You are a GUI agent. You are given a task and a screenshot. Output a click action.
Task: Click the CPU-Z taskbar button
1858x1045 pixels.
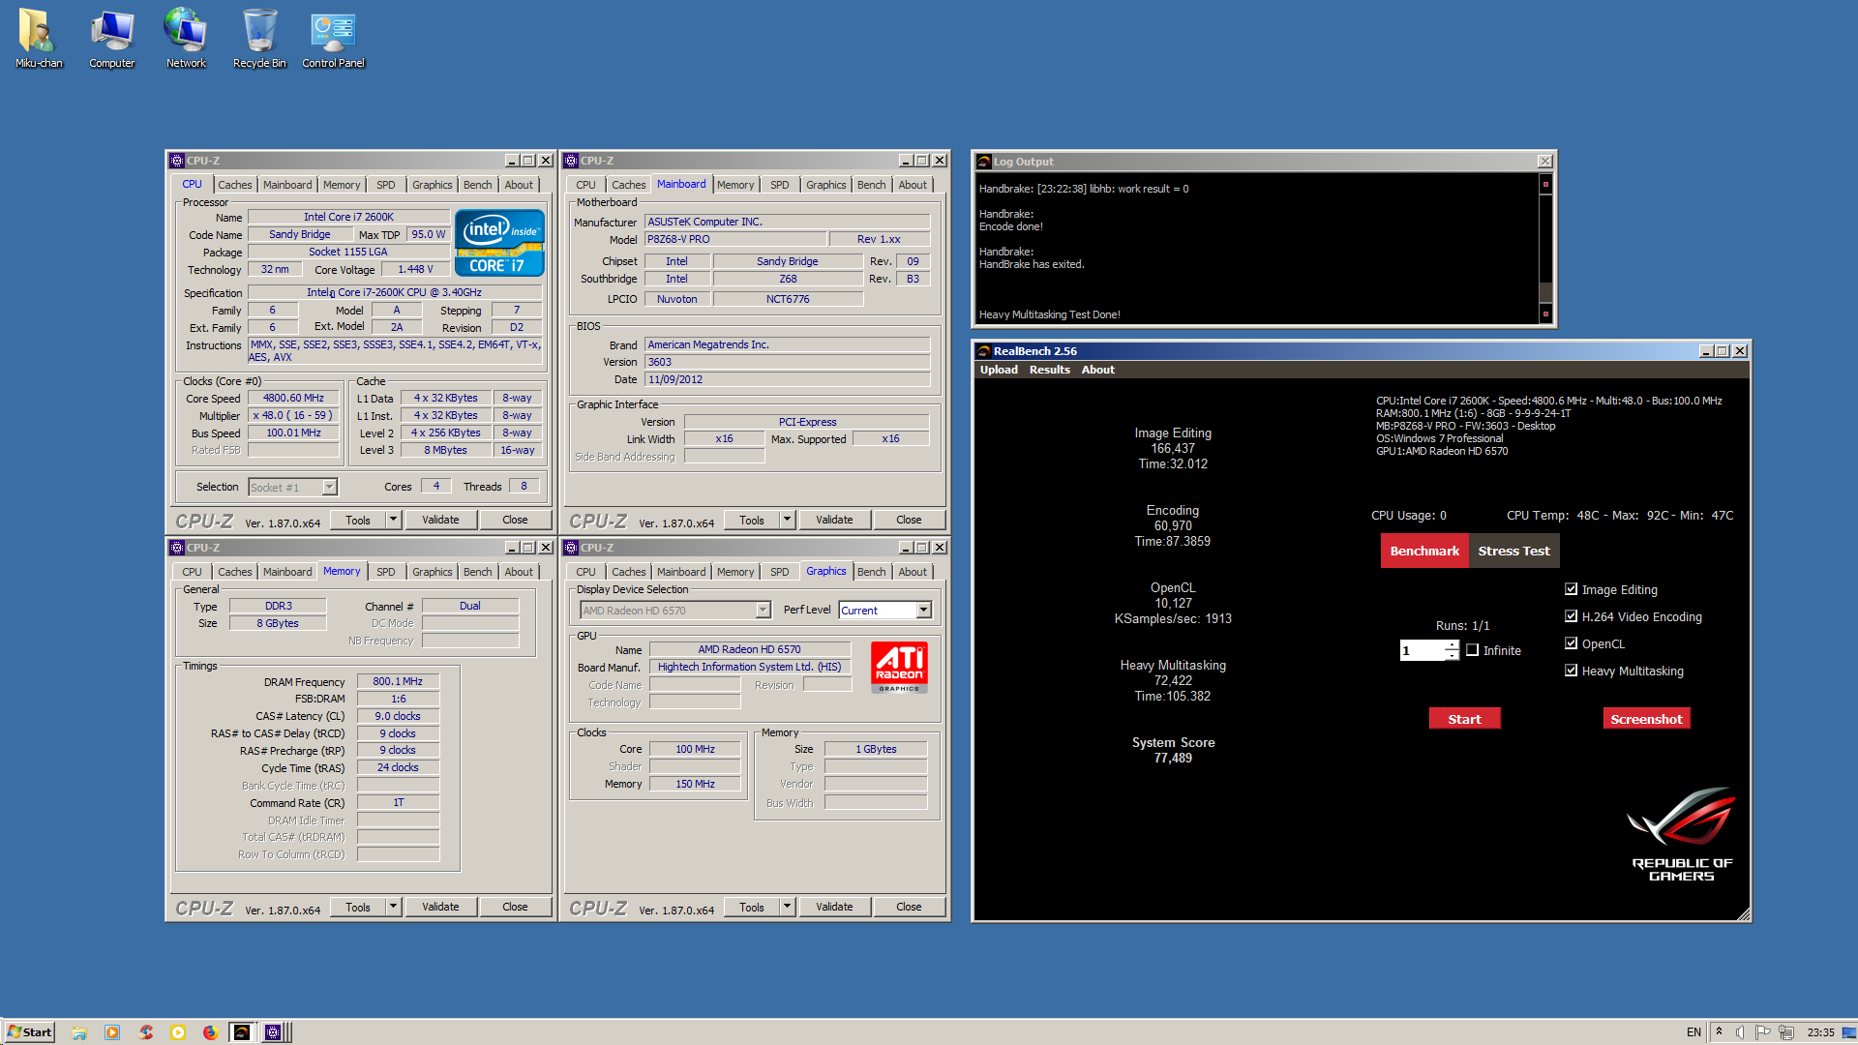pos(274,1032)
